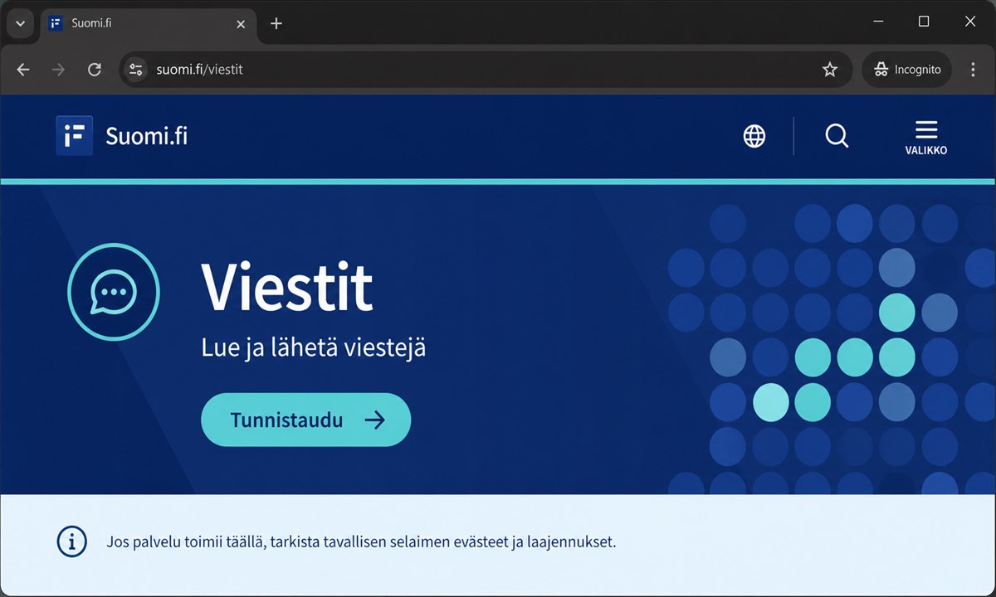Select the Suomi.fi browser tab
996x597 pixels.
coord(148,24)
